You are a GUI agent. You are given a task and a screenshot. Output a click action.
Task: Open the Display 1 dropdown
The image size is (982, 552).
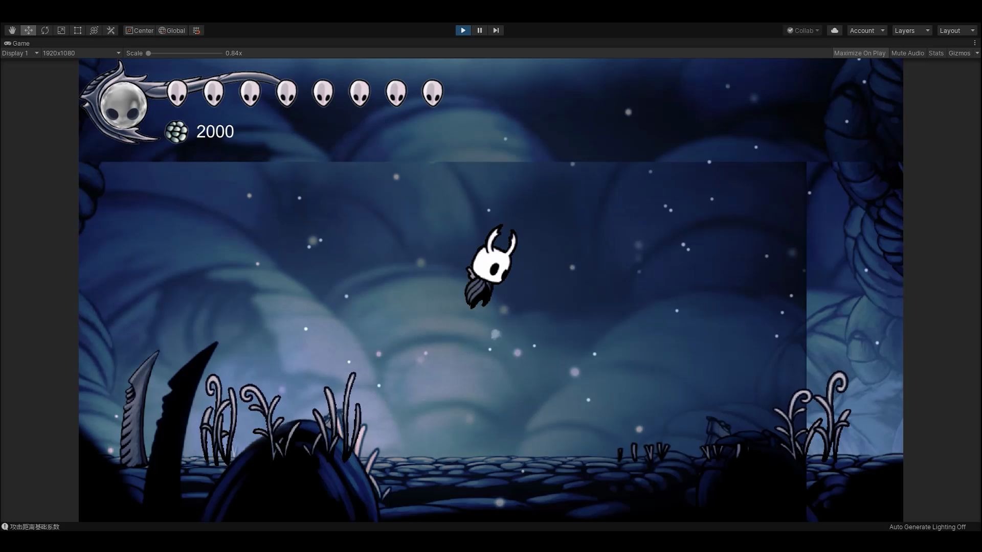coord(20,53)
